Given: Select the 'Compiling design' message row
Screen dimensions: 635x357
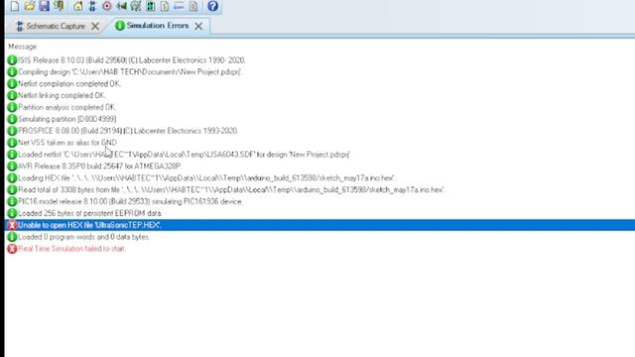Looking at the screenshot, I should 124,72.
